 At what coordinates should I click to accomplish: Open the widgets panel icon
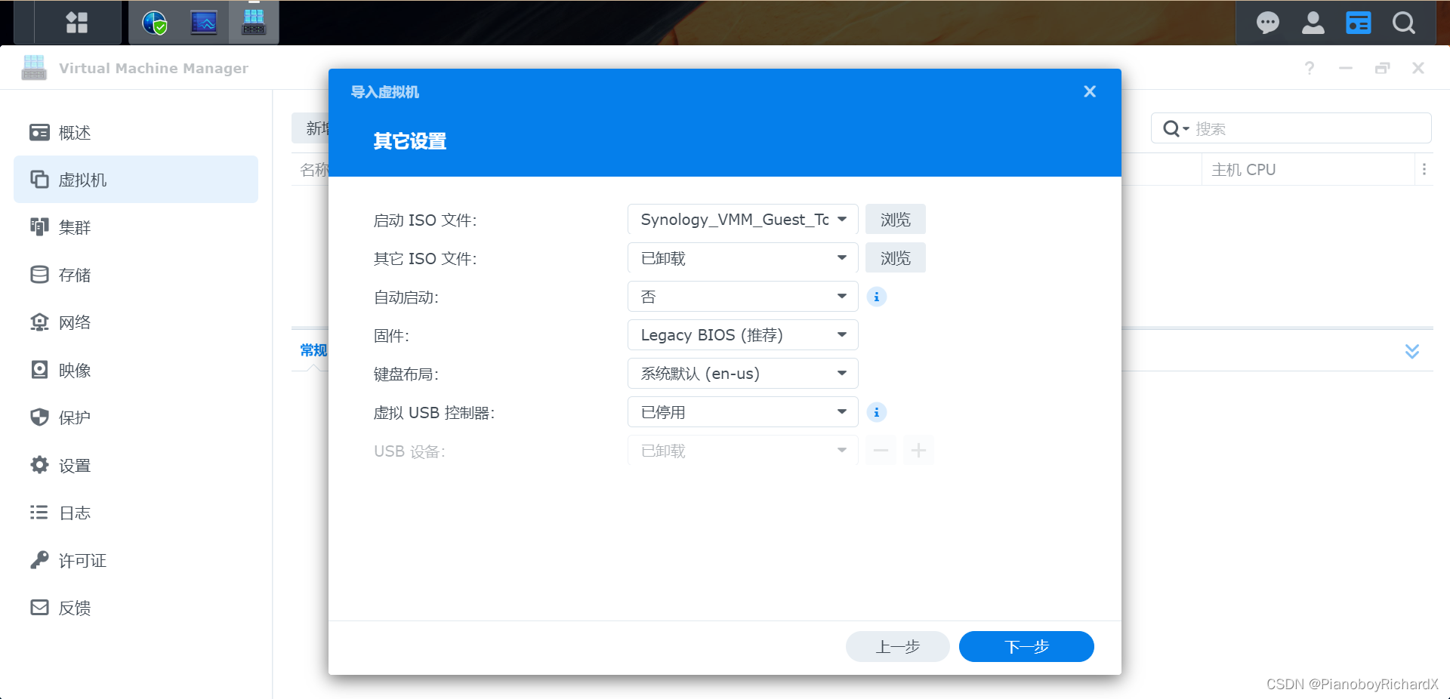click(1359, 23)
